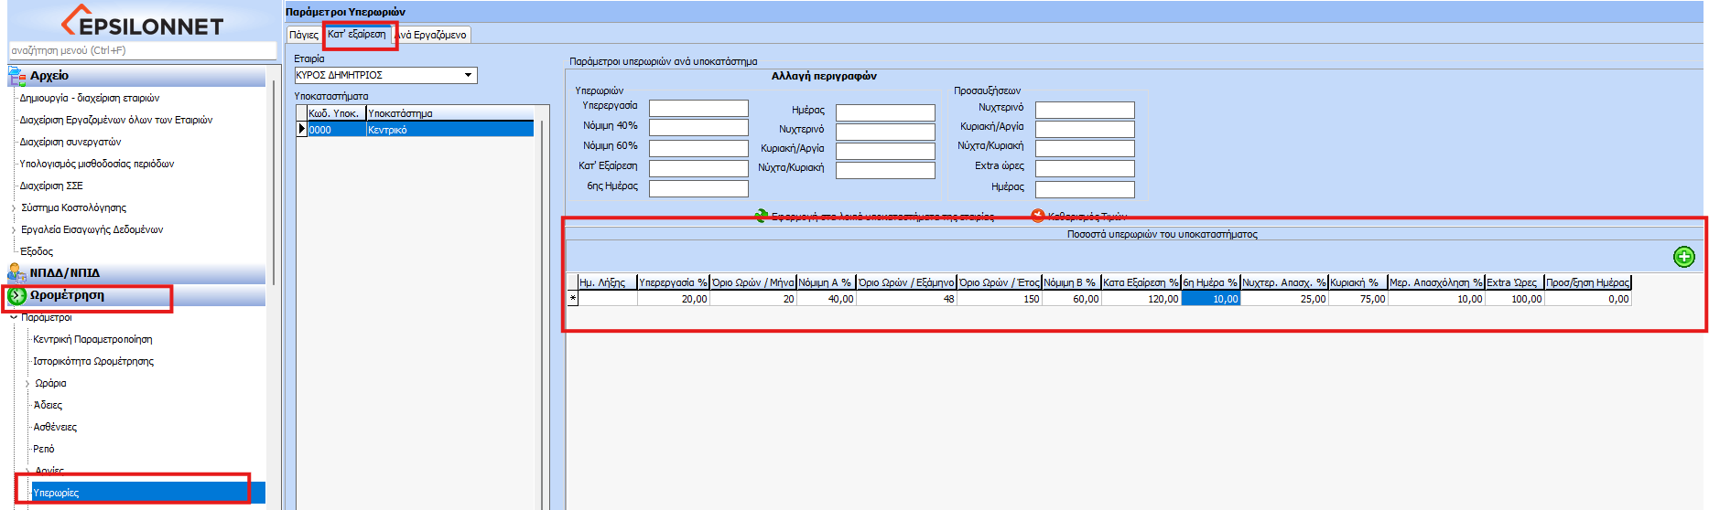Image resolution: width=1709 pixels, height=510 pixels.
Task: Collapse the Παράμετροι tree node
Action: click(x=14, y=317)
